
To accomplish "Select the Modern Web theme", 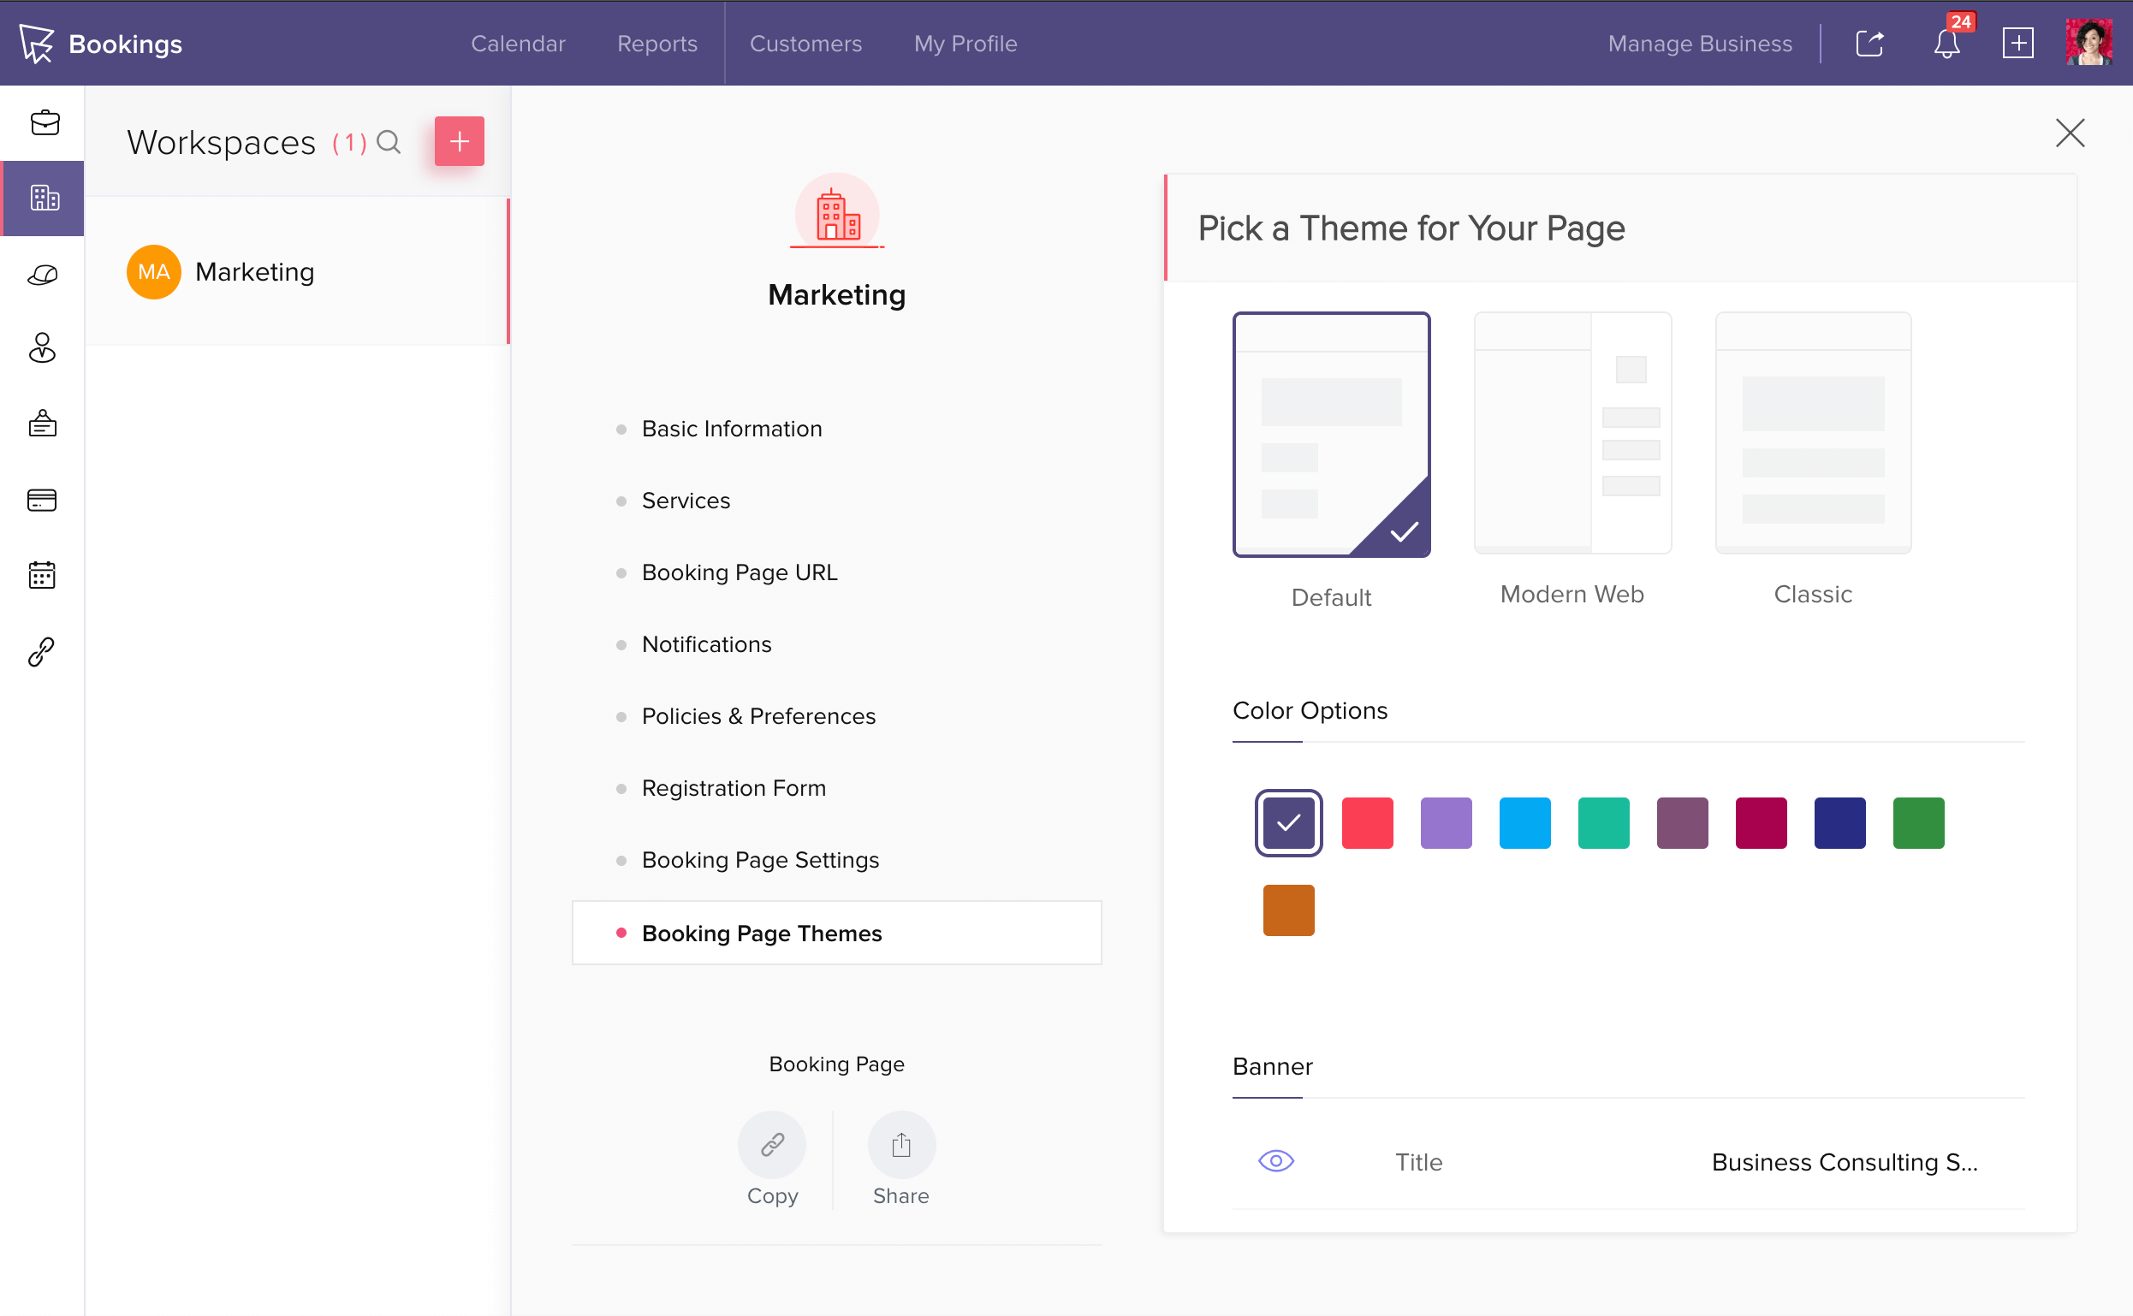I will tap(1572, 434).
